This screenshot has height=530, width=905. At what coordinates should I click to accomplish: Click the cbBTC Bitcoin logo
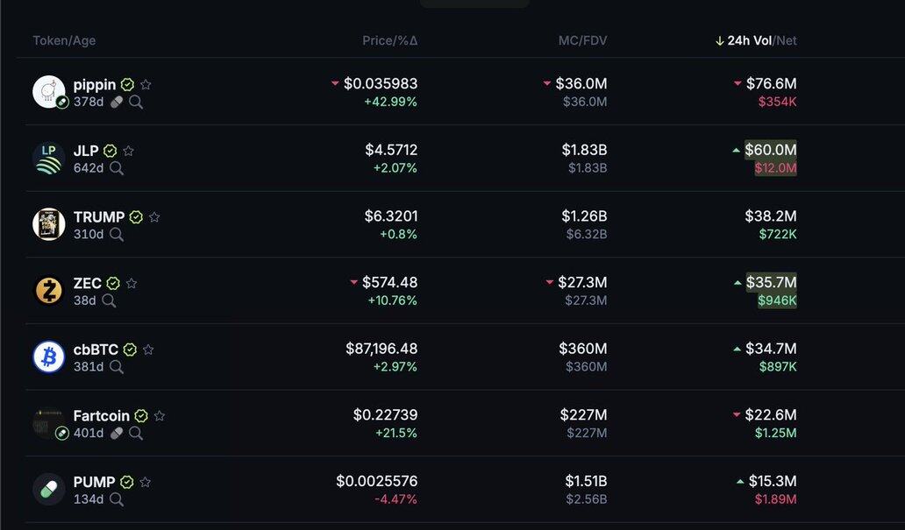49,357
